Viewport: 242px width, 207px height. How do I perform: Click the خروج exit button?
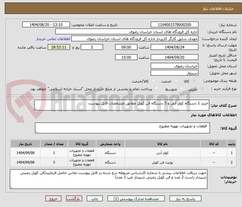53,198
